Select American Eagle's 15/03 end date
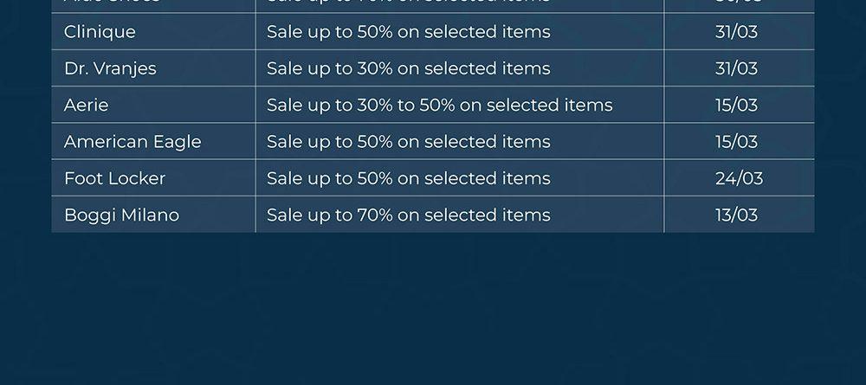866x385 pixels. pos(736,142)
